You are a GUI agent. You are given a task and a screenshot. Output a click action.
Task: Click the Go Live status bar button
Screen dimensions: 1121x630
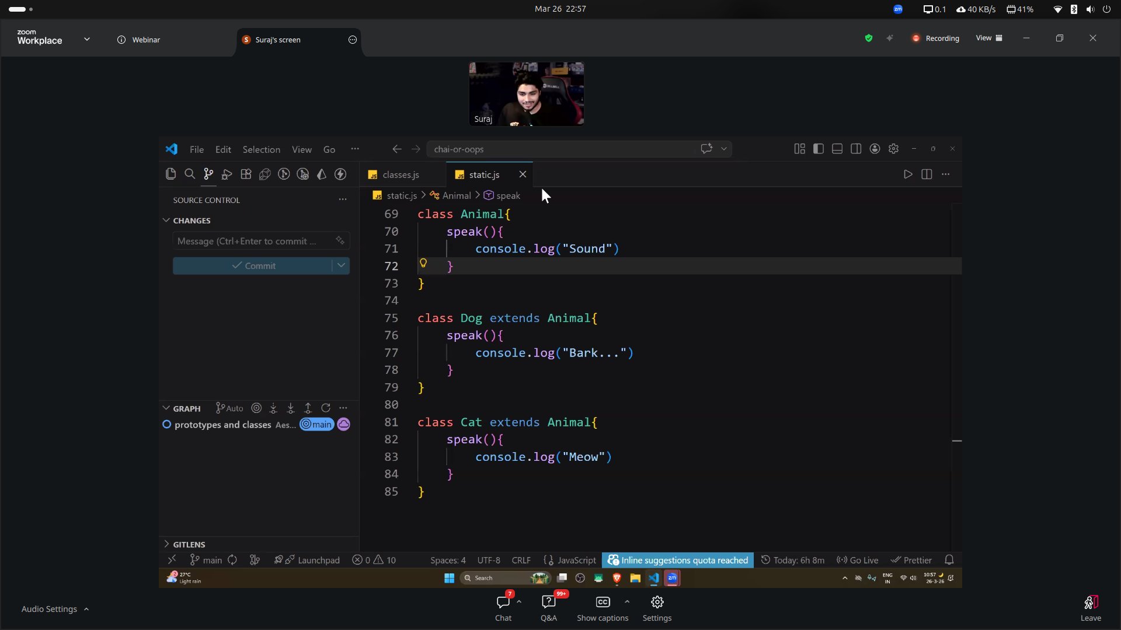[x=857, y=560]
